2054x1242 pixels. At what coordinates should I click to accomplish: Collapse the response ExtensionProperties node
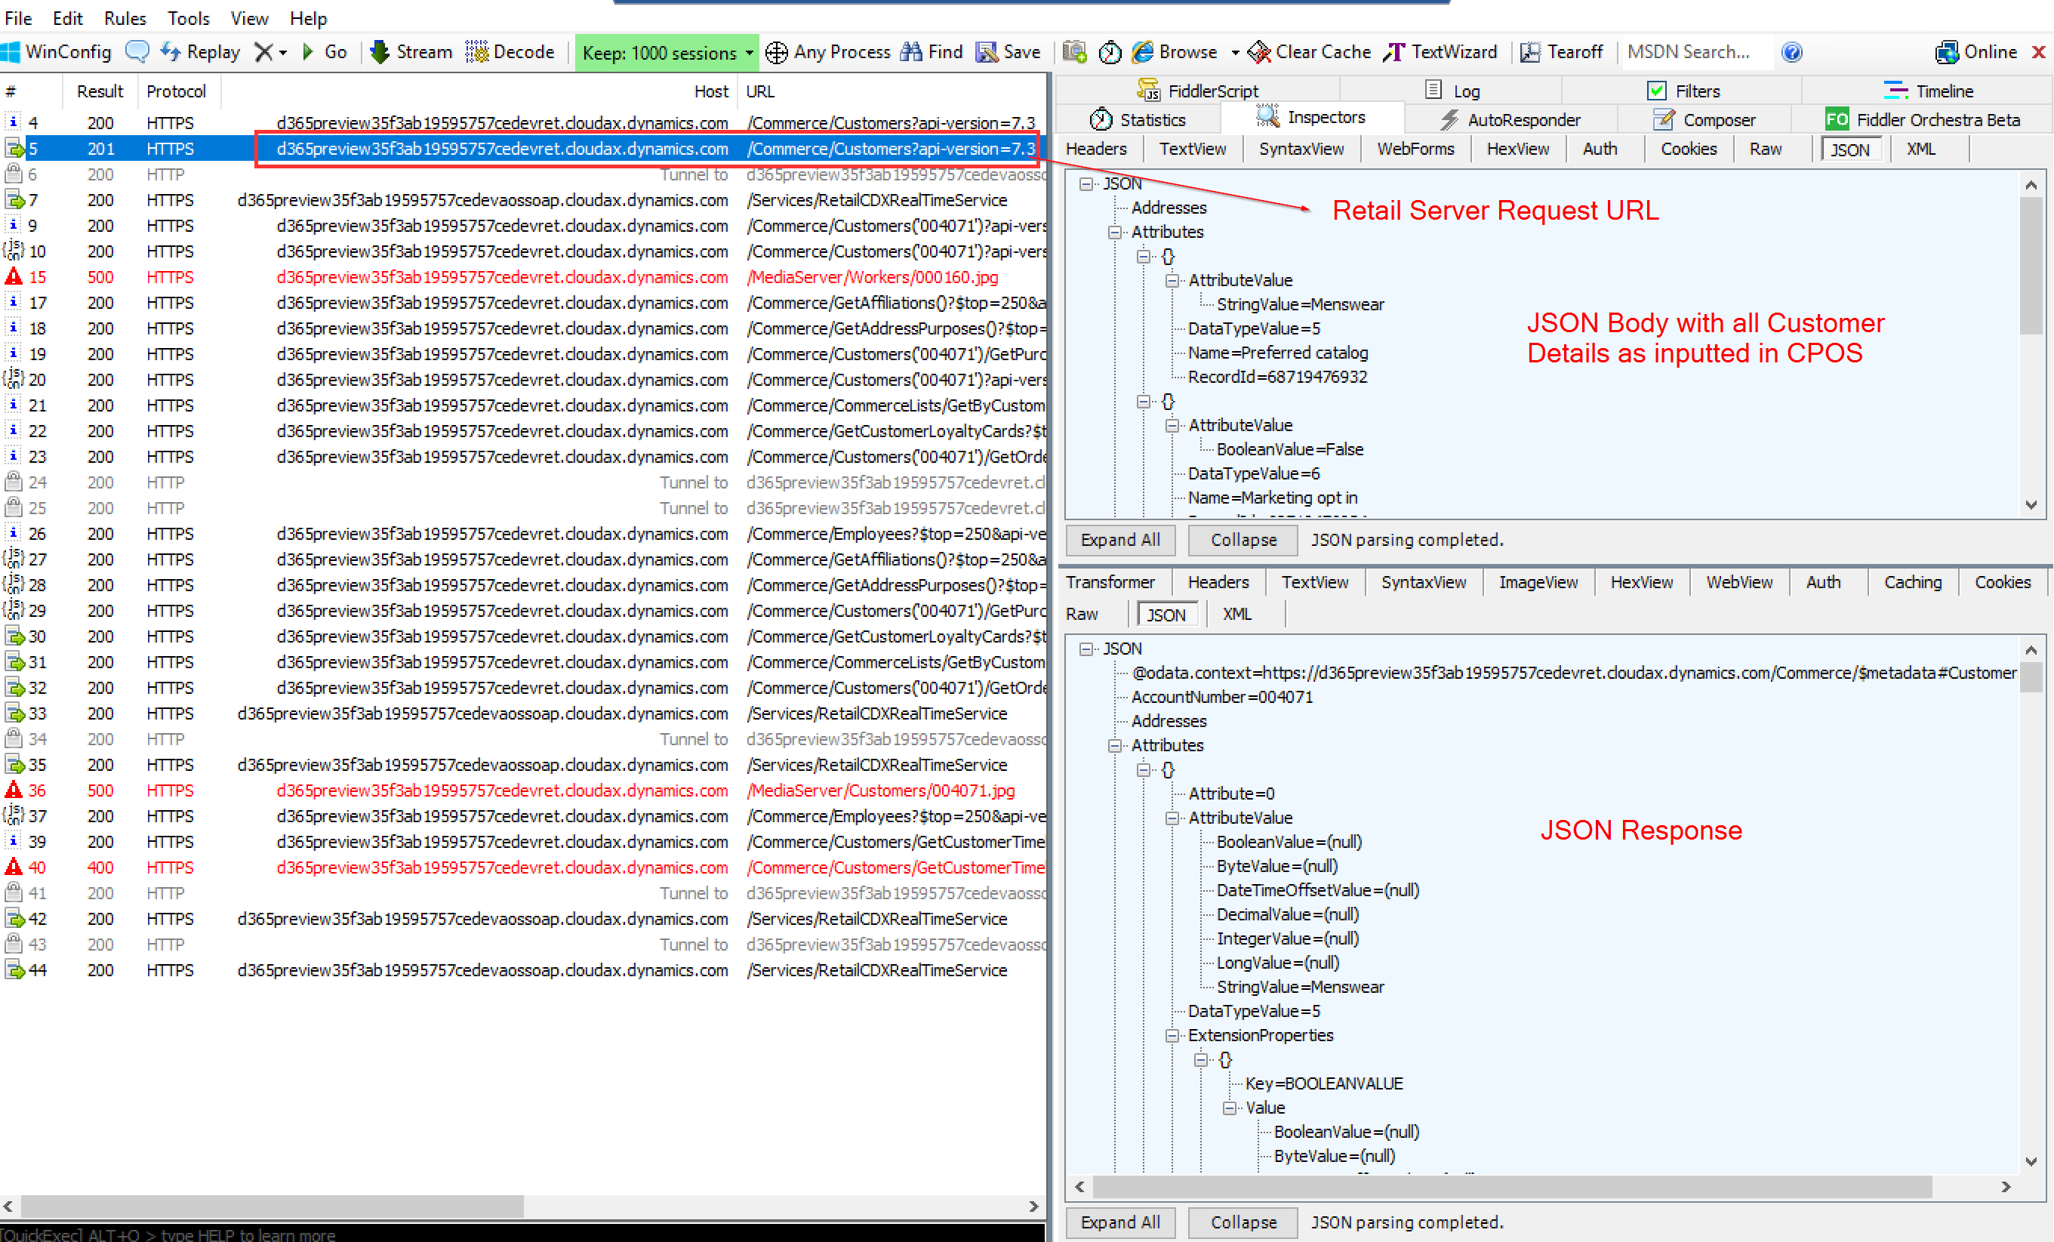coord(1172,1035)
